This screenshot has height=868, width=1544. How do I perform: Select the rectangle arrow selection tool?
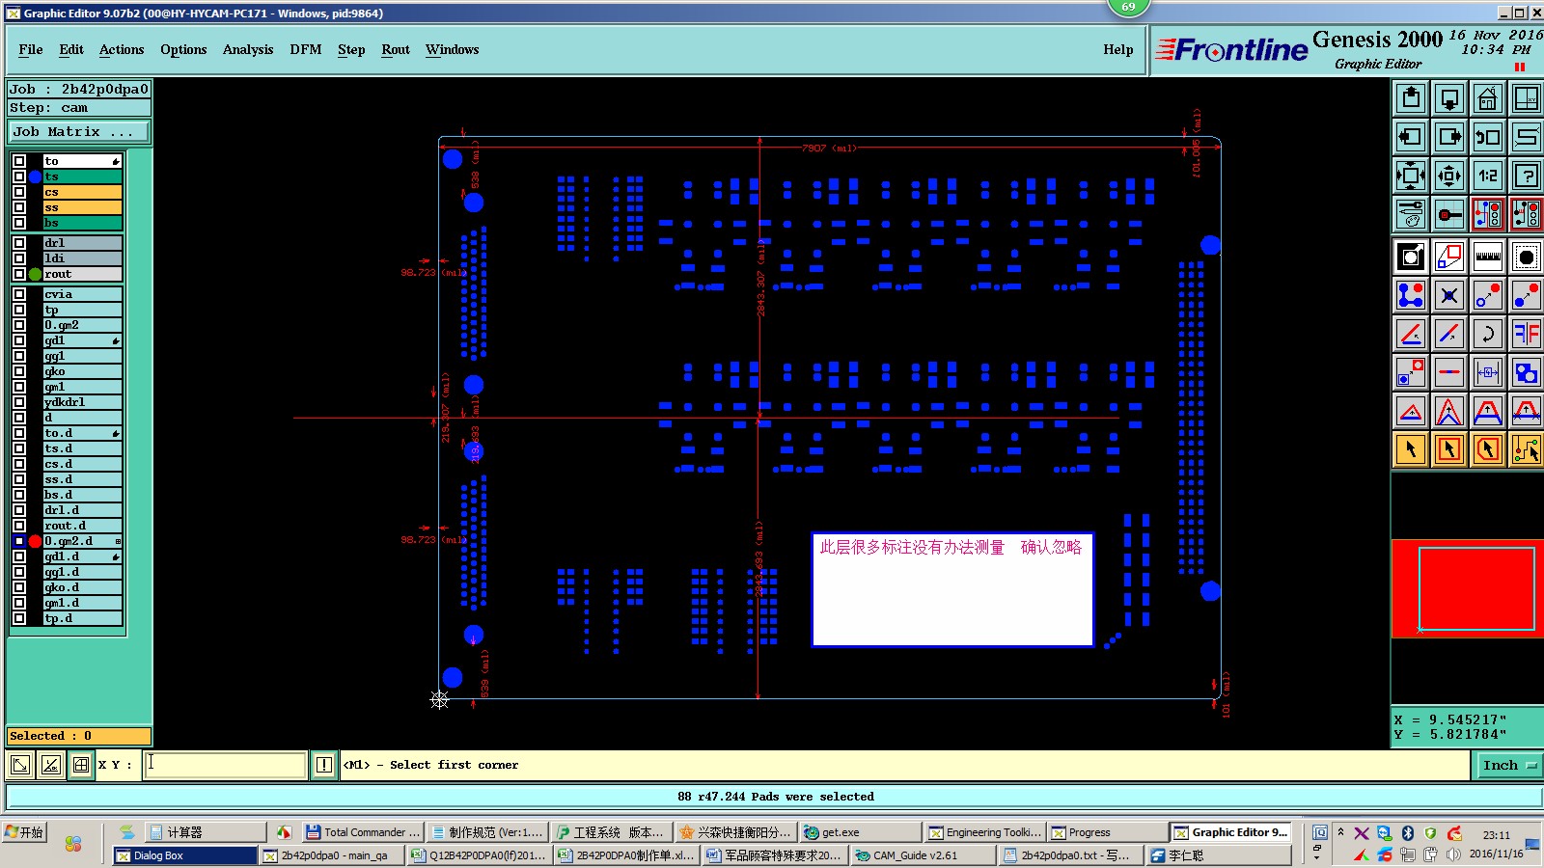point(1449,449)
